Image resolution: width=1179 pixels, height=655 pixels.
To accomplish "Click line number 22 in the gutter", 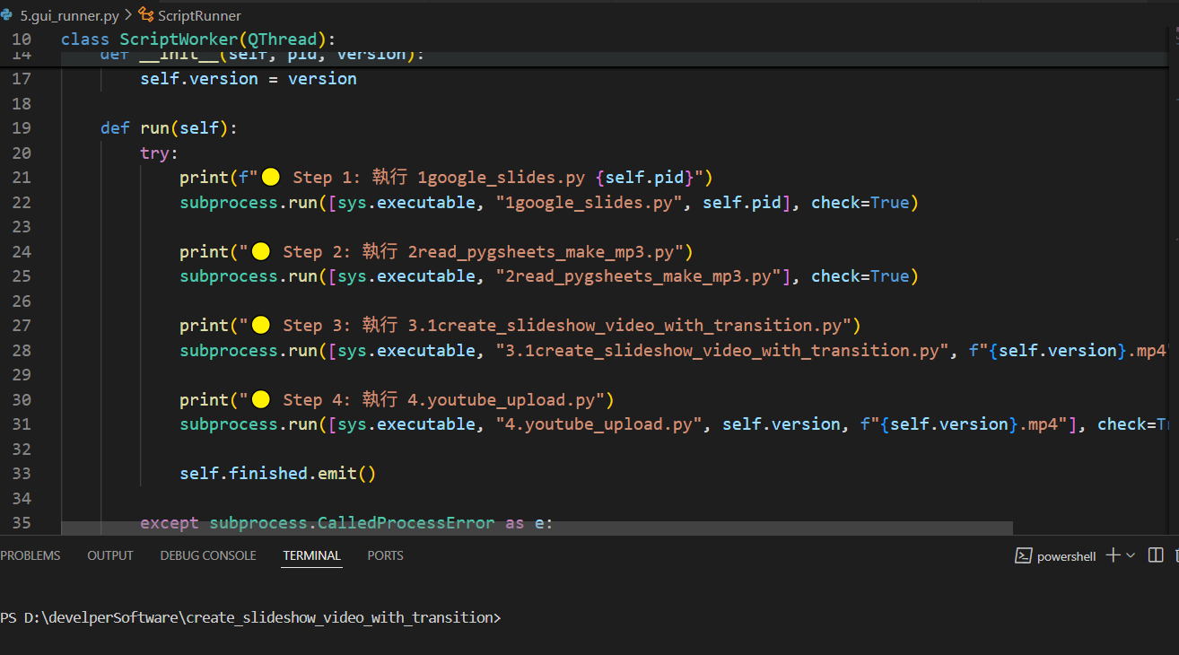I will [x=22, y=202].
